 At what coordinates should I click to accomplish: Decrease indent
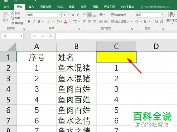[x=101, y=21]
